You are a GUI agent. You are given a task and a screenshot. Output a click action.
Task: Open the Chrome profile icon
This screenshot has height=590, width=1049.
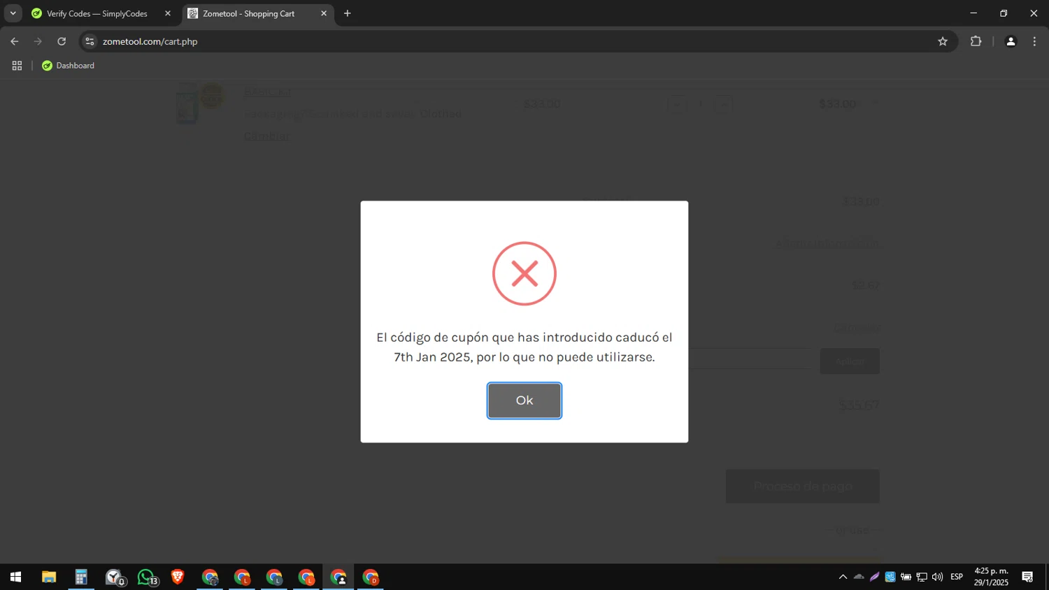[1011, 41]
